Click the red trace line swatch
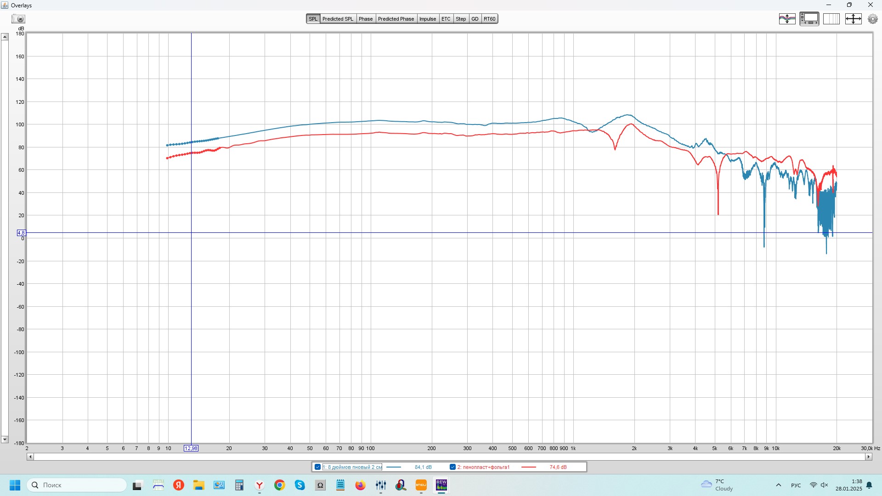 click(529, 467)
